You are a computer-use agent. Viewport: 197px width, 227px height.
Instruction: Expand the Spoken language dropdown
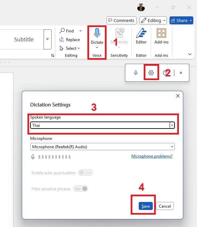[x=103, y=125]
